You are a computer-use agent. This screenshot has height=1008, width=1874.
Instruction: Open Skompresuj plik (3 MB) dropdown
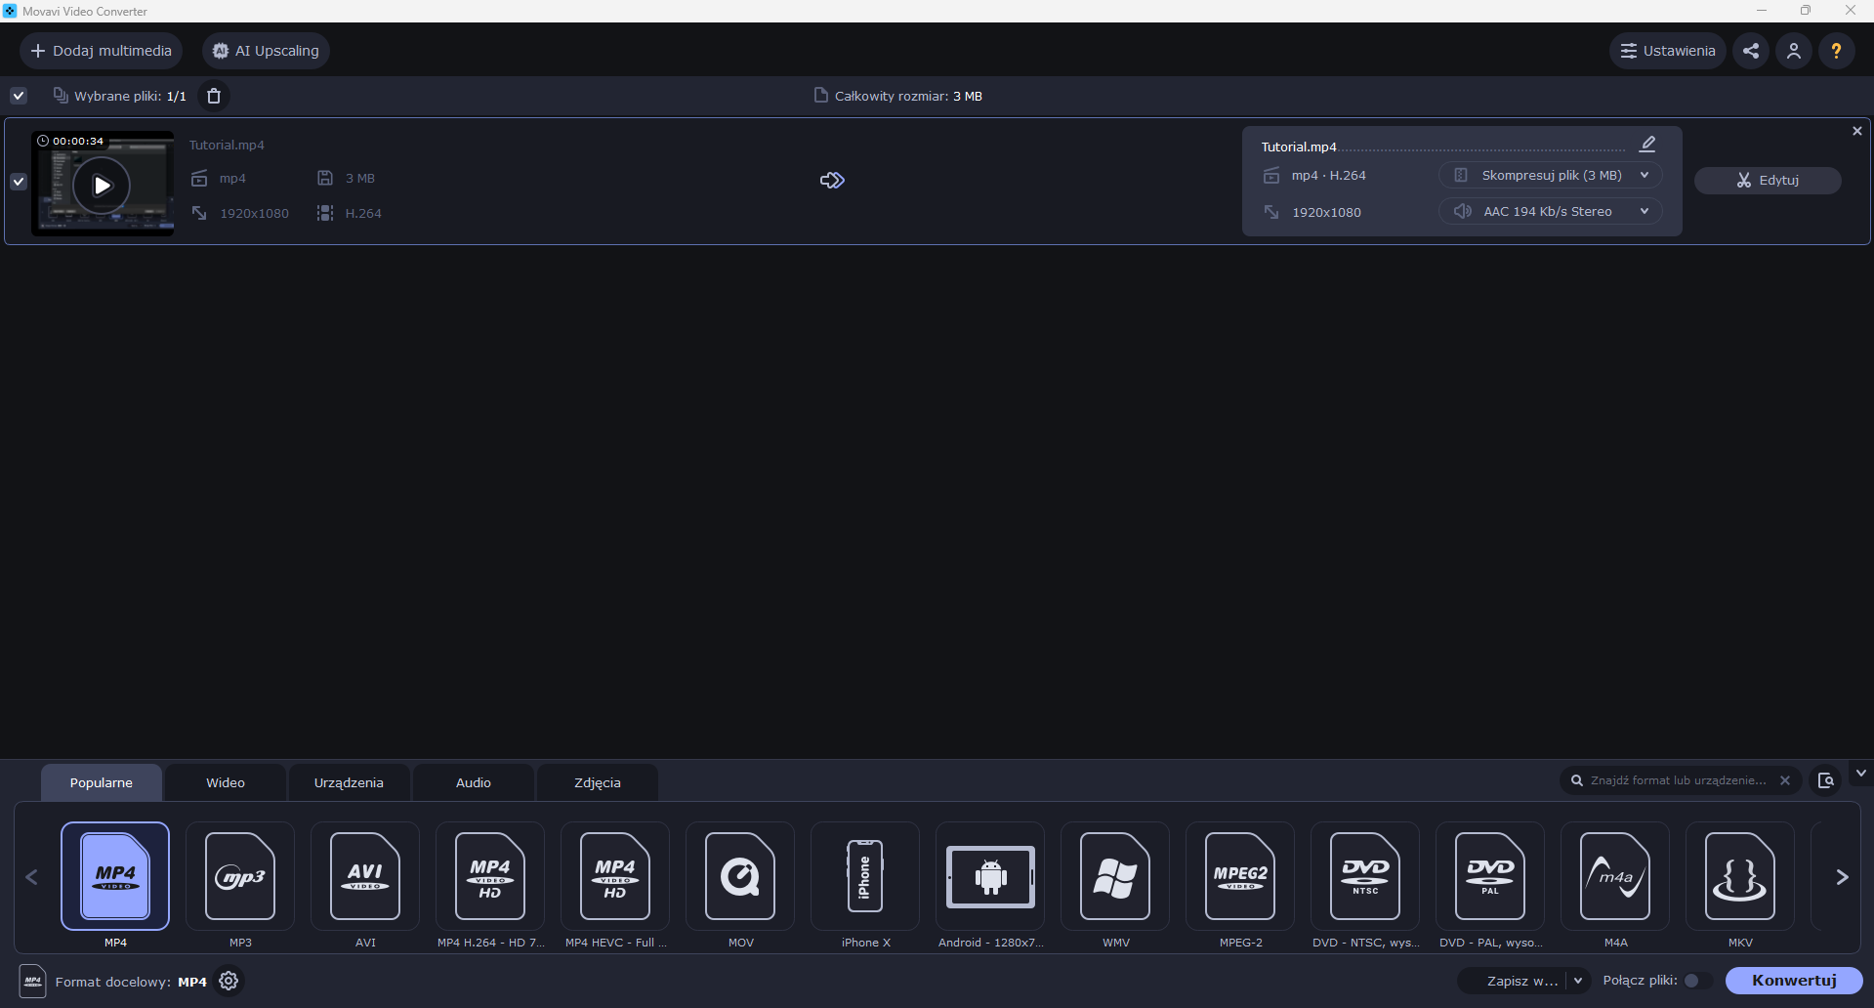1551,175
